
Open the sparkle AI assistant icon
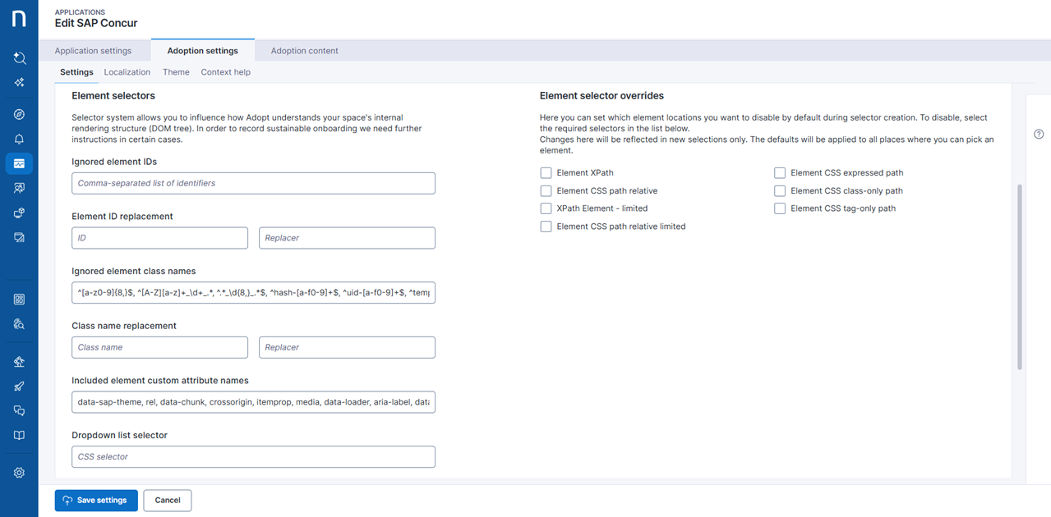click(x=19, y=83)
